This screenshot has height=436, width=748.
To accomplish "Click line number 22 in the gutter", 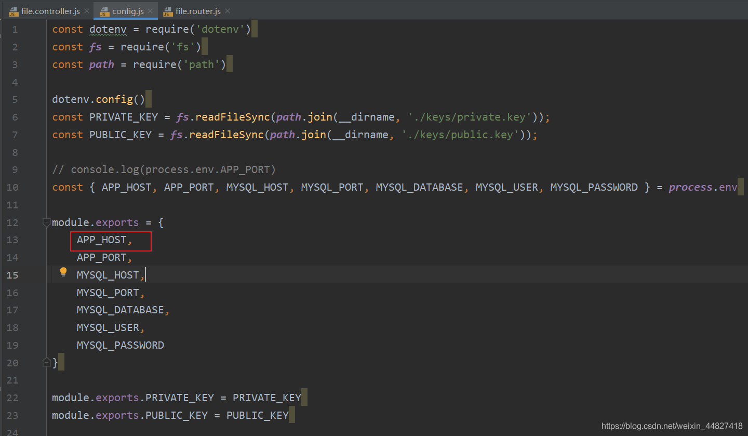I will [x=12, y=398].
